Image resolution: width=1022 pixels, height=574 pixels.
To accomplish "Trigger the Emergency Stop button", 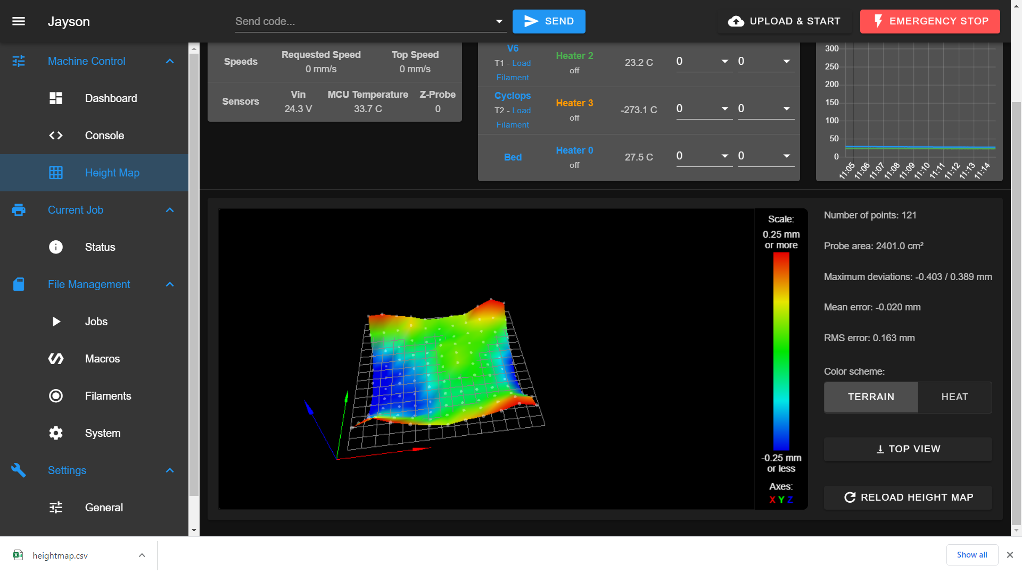I will click(x=930, y=21).
